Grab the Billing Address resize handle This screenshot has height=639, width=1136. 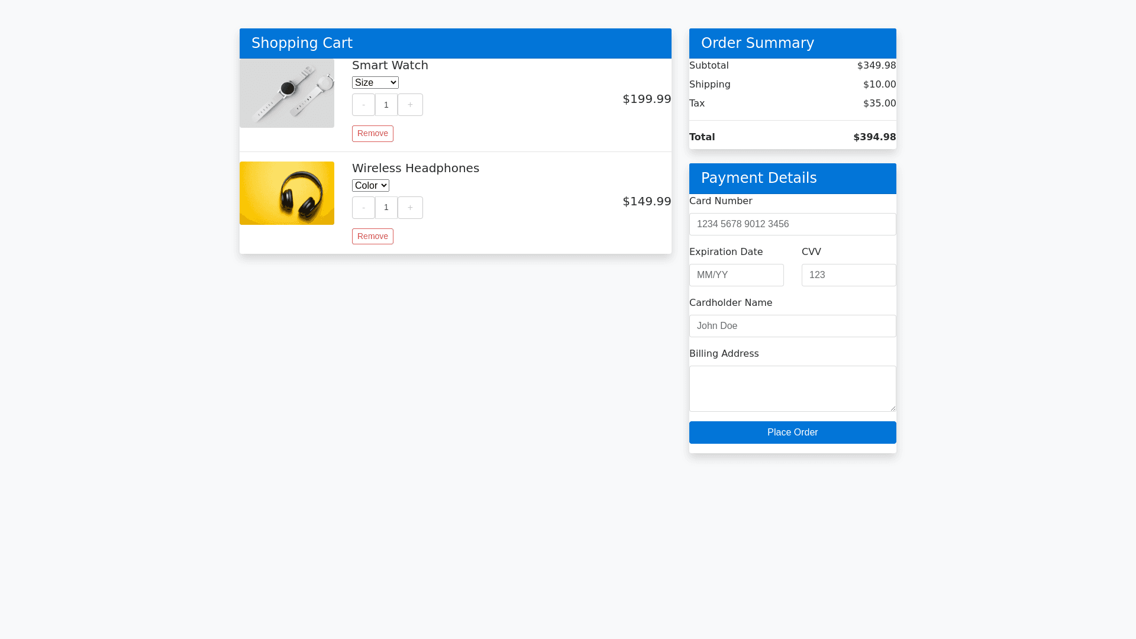[x=892, y=408]
